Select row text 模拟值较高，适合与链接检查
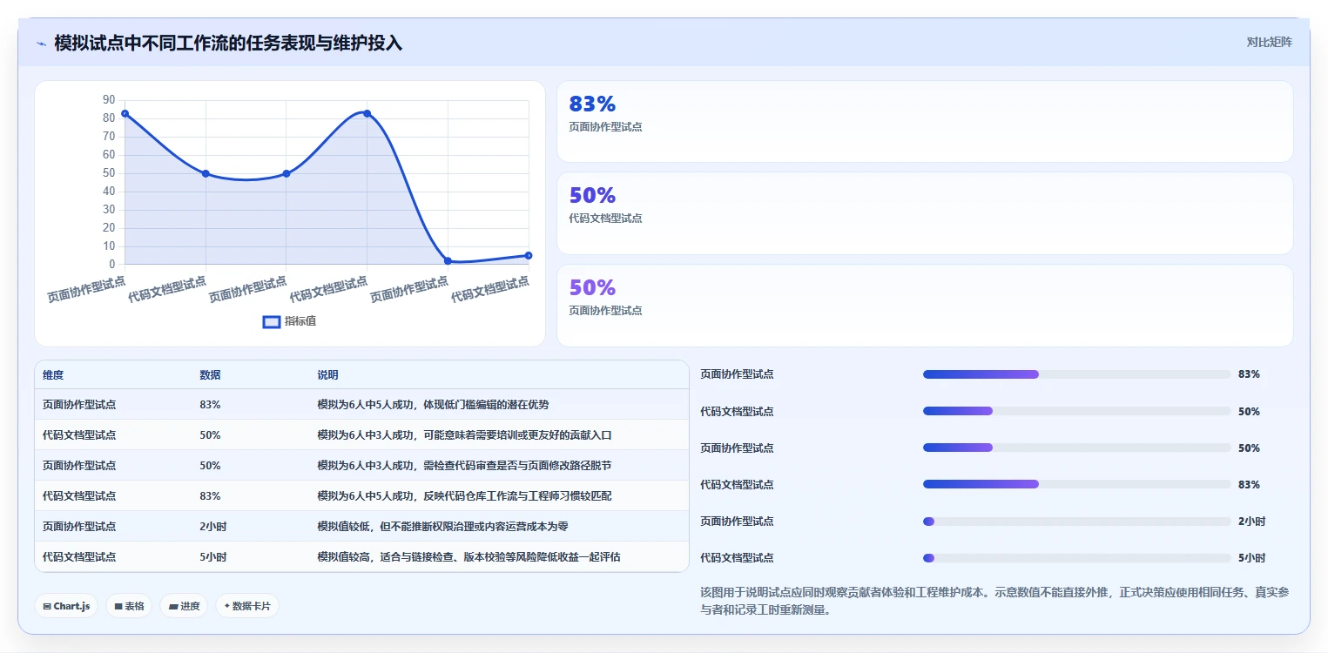1328x653 pixels. (x=387, y=557)
